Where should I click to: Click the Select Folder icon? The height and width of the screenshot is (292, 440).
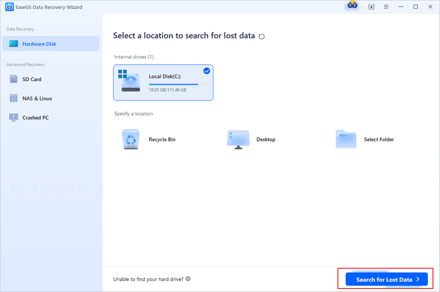tap(346, 140)
